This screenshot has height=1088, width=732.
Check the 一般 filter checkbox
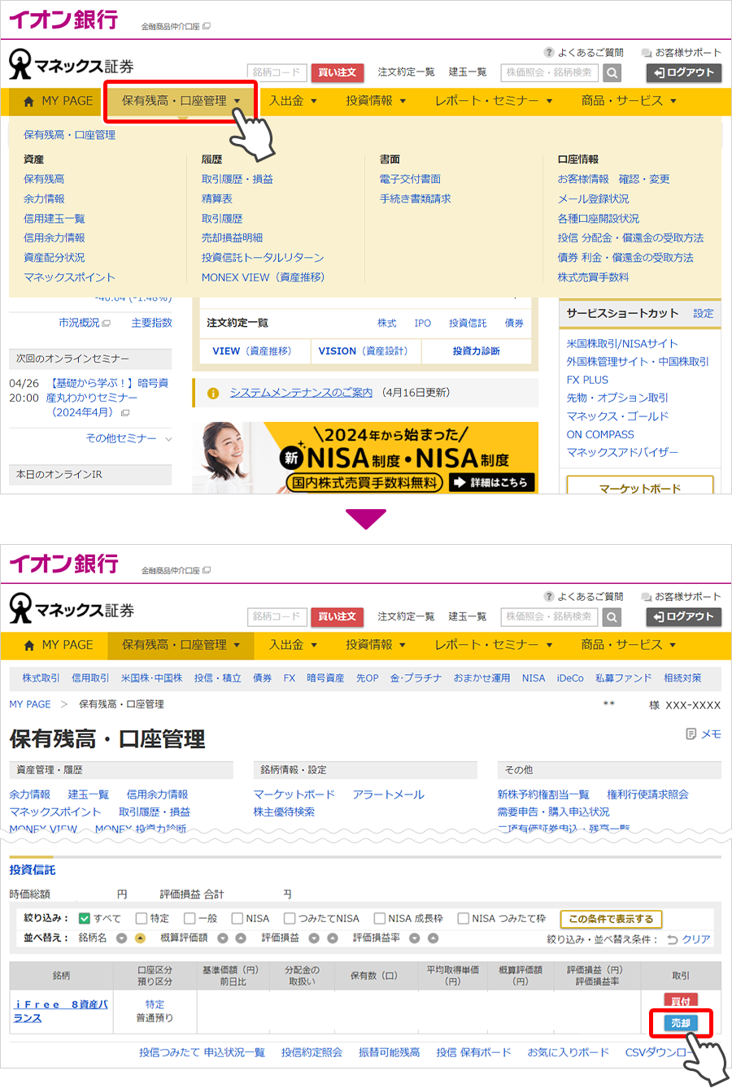190,918
